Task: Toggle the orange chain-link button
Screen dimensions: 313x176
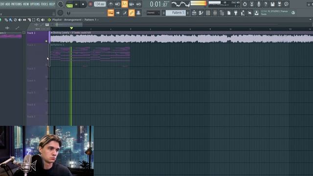Action: tap(132, 13)
